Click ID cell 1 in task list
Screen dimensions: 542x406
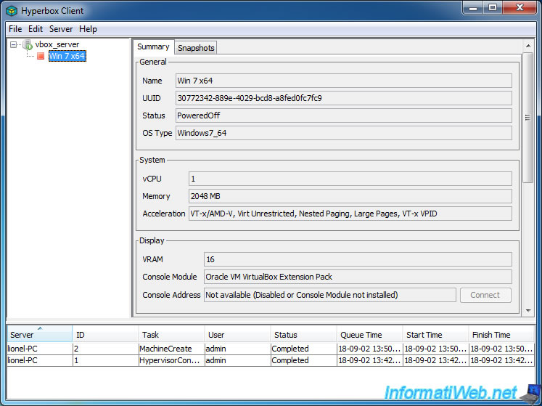point(105,360)
